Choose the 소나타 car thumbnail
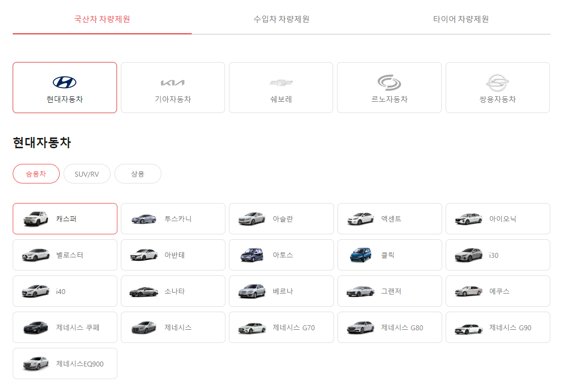 [144, 292]
